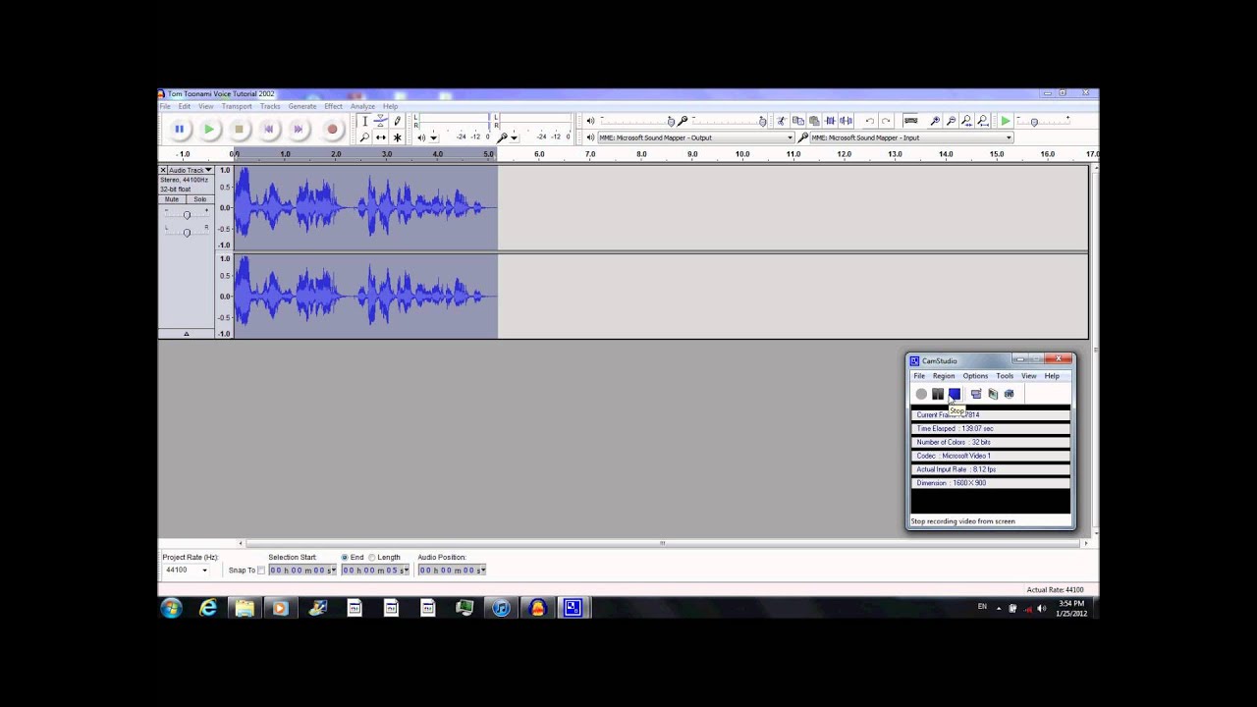
Task: Open the input meter microphone dropdown arrow
Action: (x=514, y=137)
